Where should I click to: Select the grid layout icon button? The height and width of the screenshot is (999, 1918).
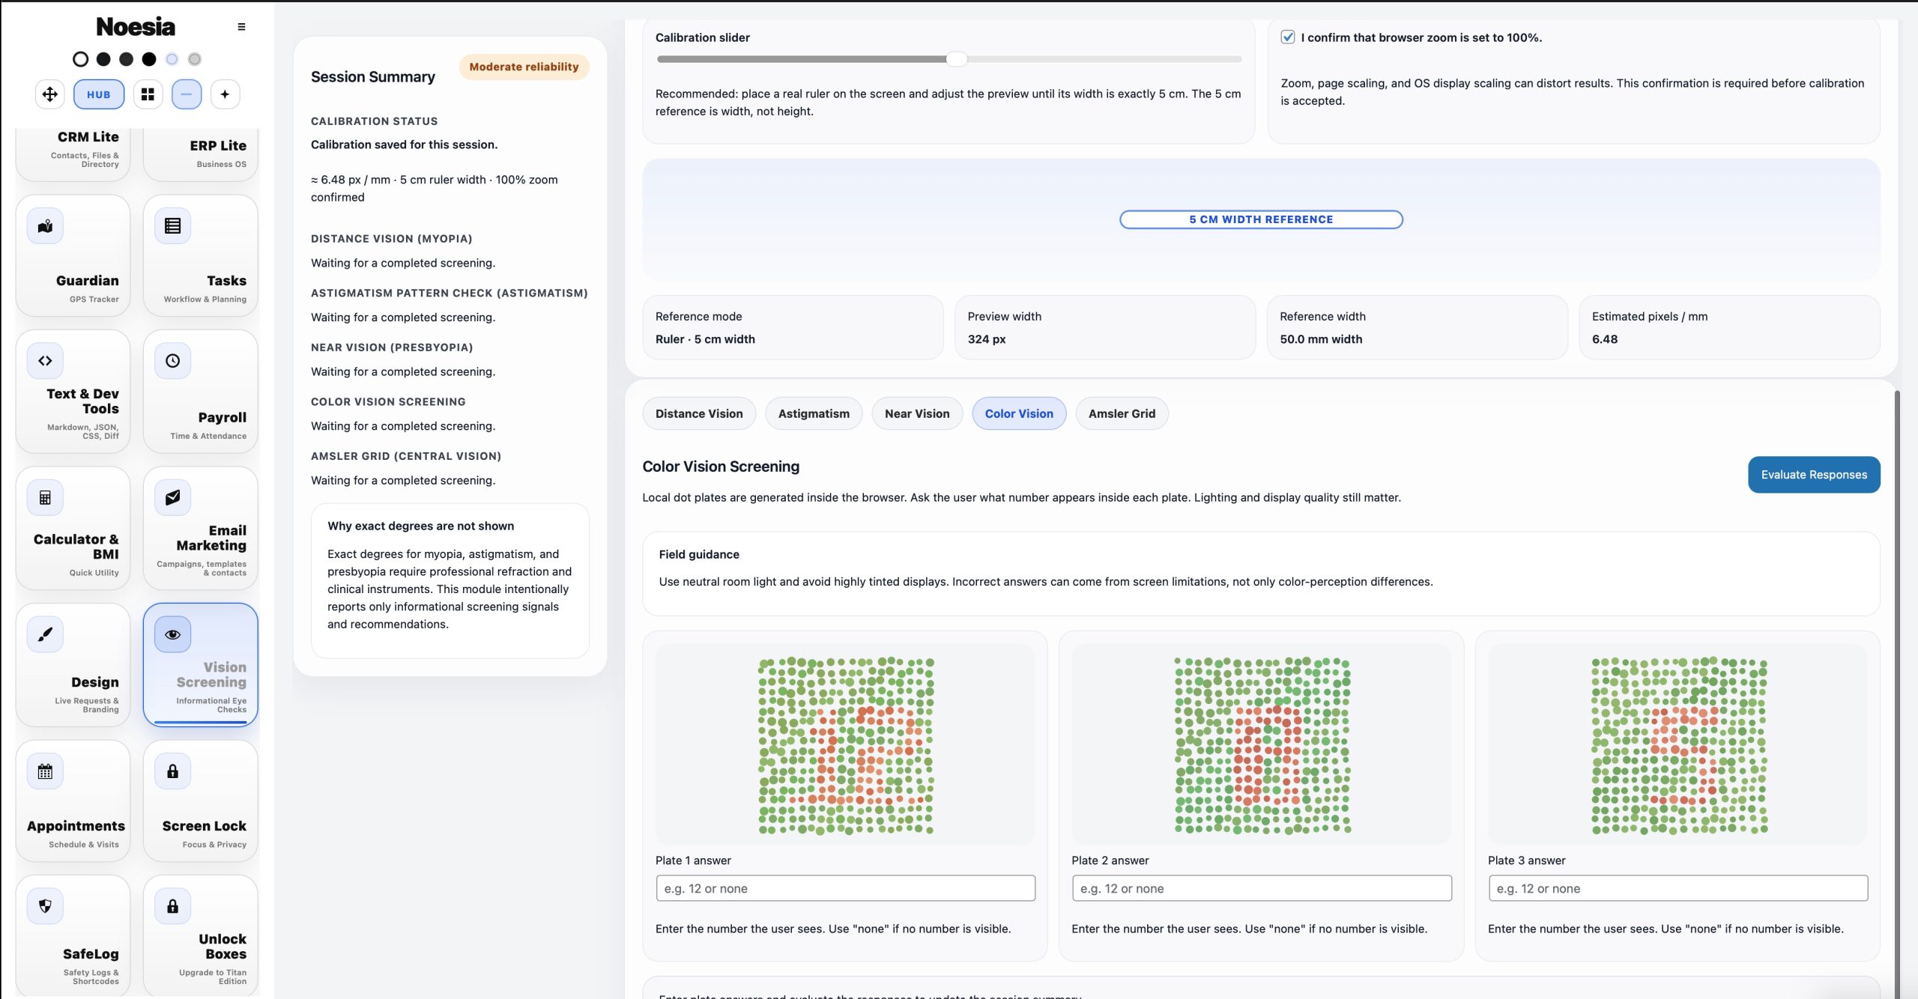point(148,94)
